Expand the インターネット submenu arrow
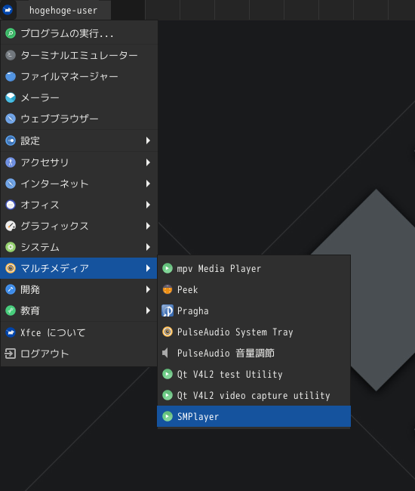415x491 pixels. click(148, 184)
